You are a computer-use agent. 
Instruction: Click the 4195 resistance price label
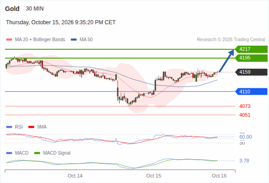(251, 58)
